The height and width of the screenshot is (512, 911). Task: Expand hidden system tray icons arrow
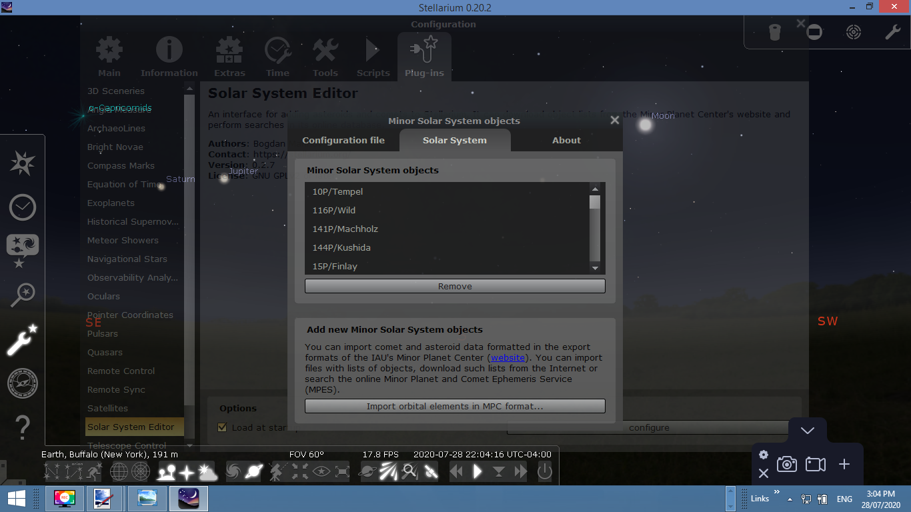790,499
